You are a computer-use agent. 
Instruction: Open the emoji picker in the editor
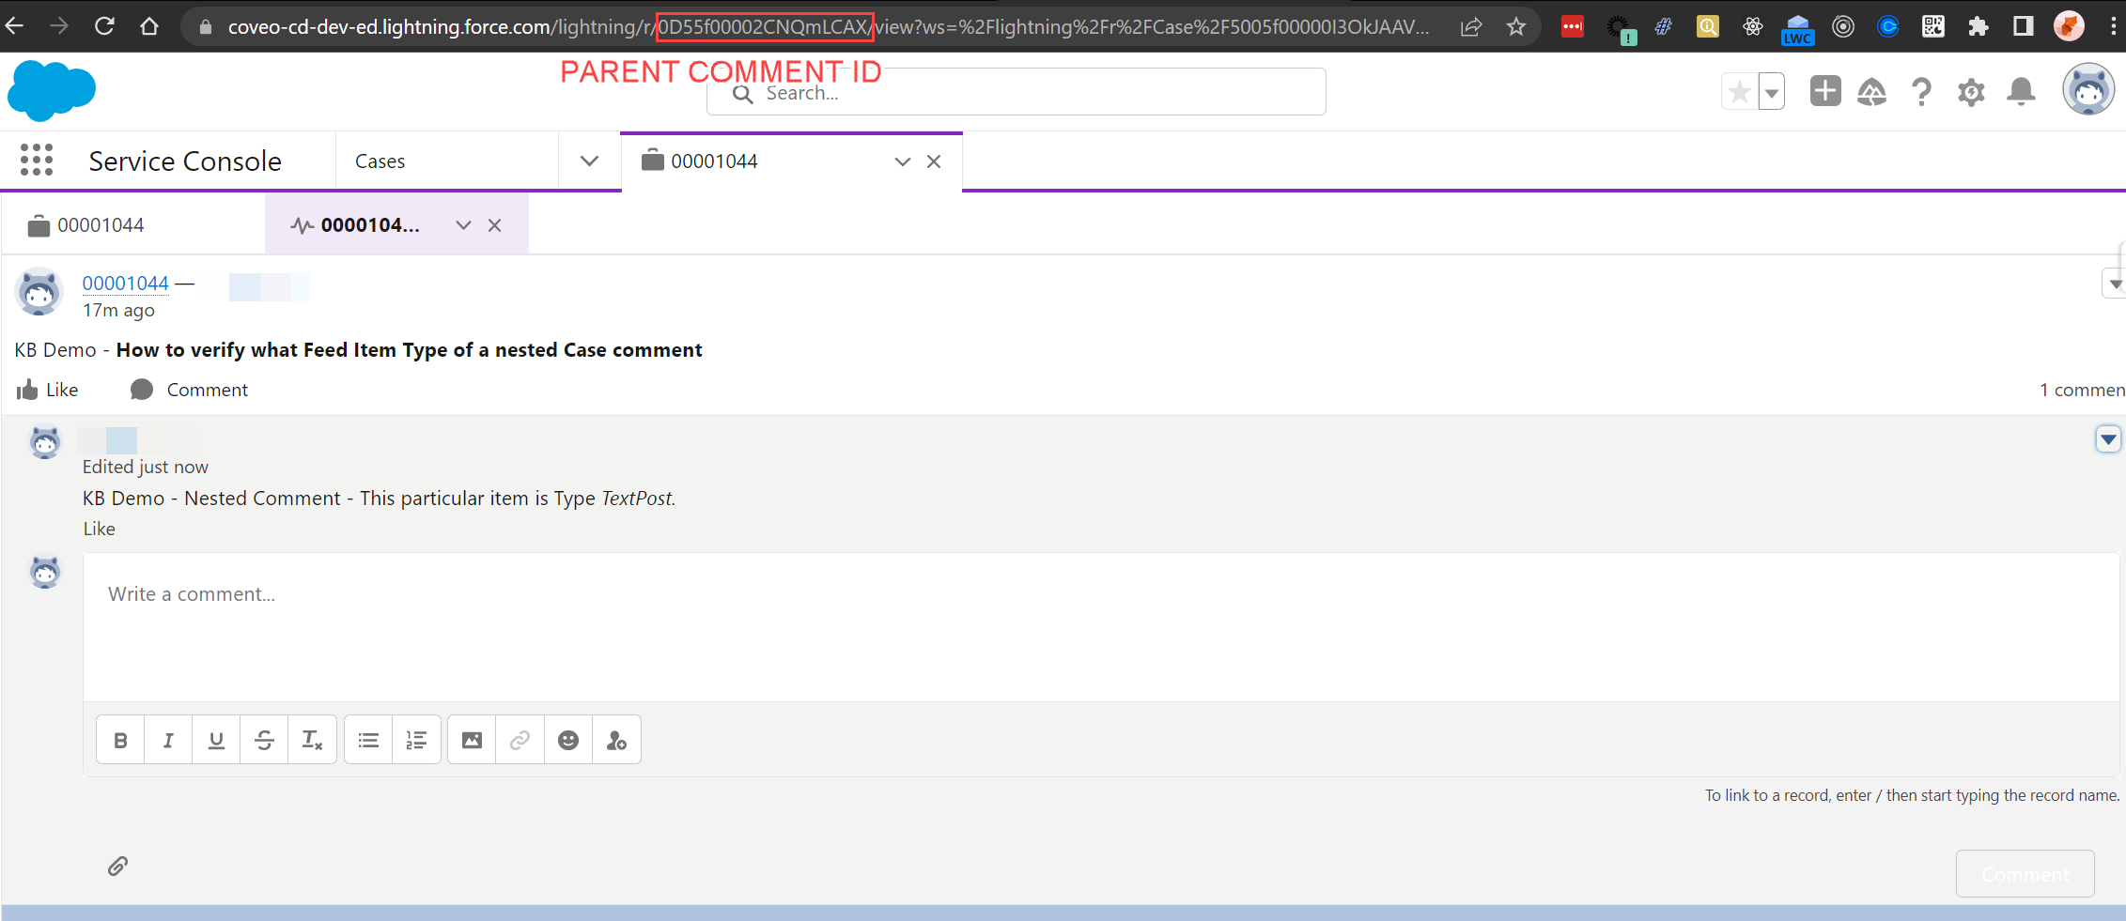[x=567, y=740]
